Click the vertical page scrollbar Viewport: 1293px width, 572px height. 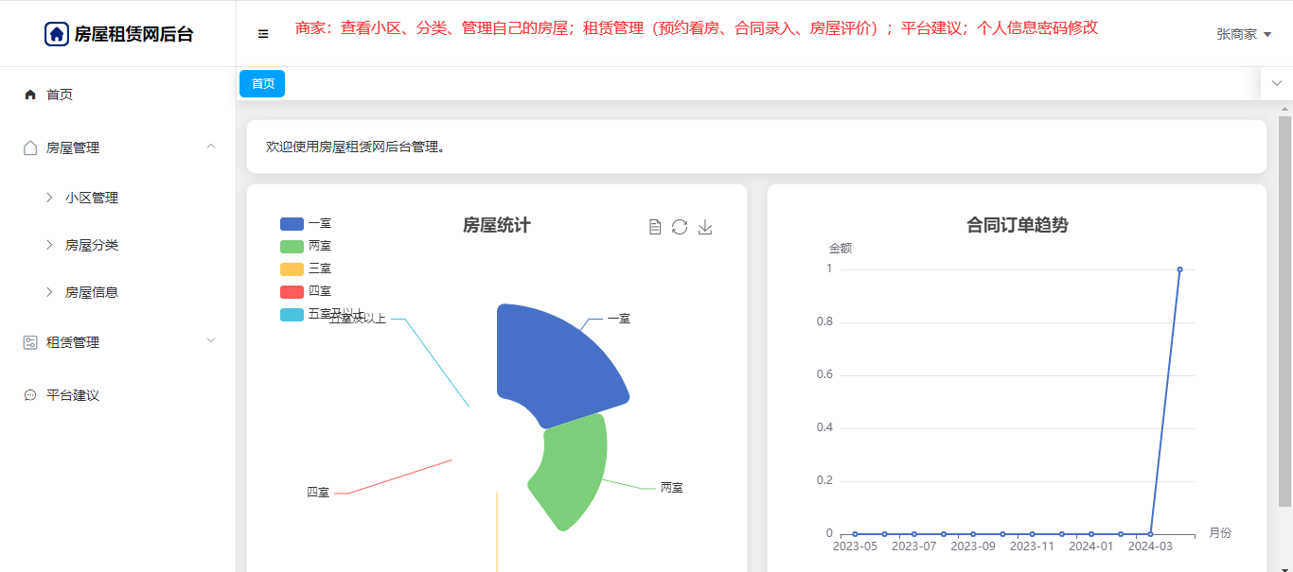tap(1284, 312)
